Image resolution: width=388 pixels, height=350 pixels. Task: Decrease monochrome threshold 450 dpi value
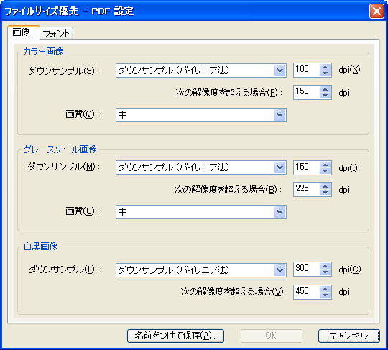tap(325, 295)
